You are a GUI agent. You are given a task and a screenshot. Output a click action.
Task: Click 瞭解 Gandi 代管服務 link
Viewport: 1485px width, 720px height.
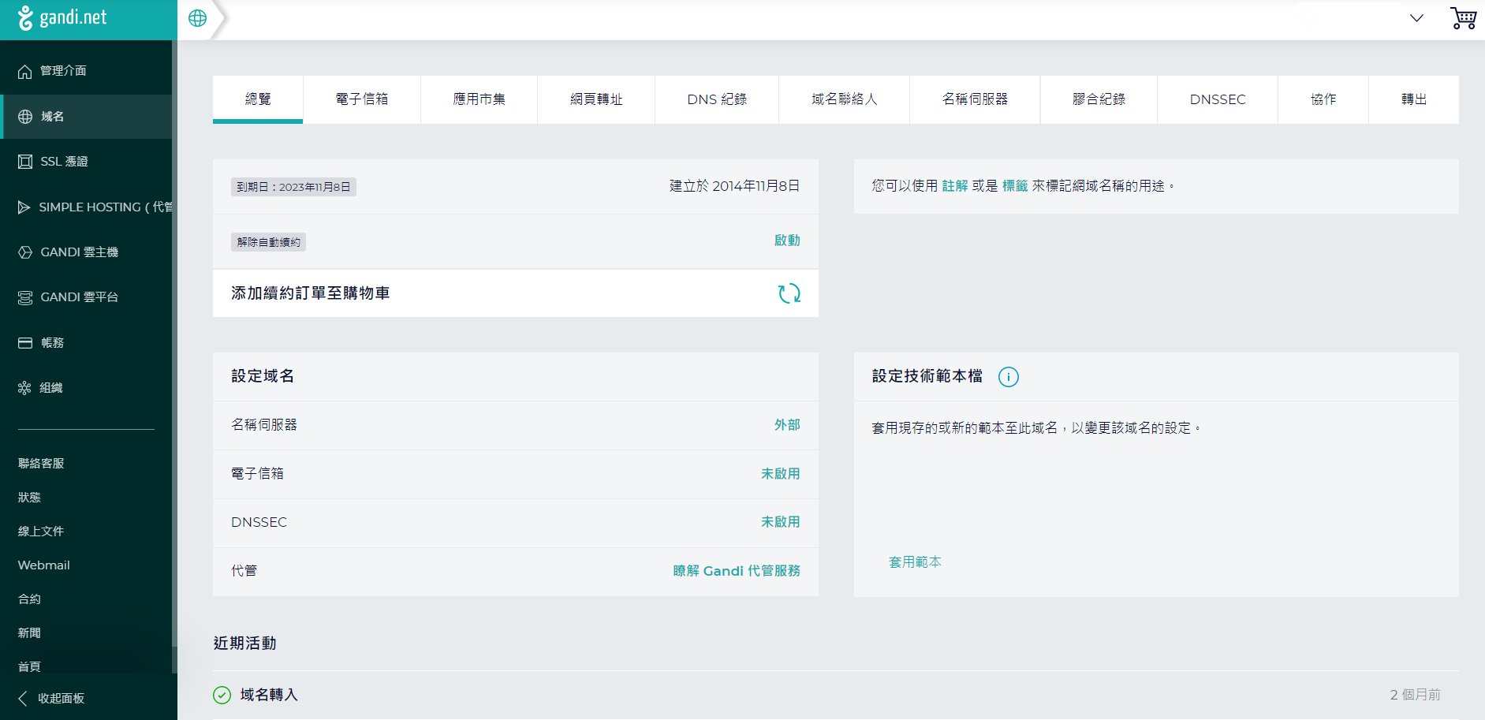click(x=737, y=571)
